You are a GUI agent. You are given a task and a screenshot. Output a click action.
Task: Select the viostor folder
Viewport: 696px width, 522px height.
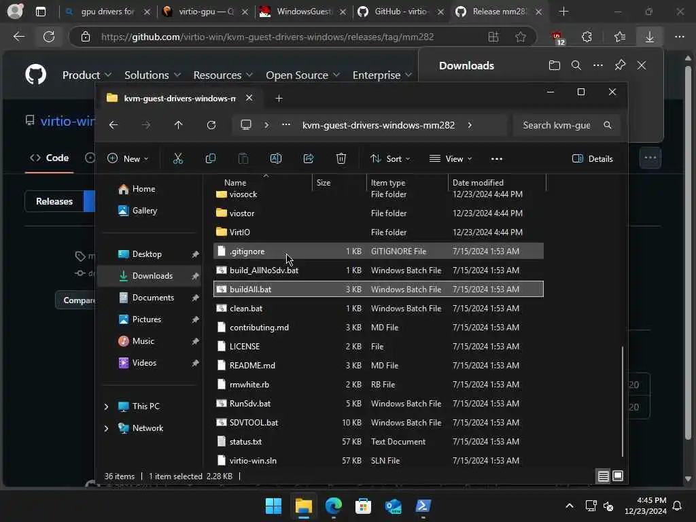[378, 213]
